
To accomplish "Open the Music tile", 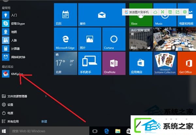I will point(165,21).
